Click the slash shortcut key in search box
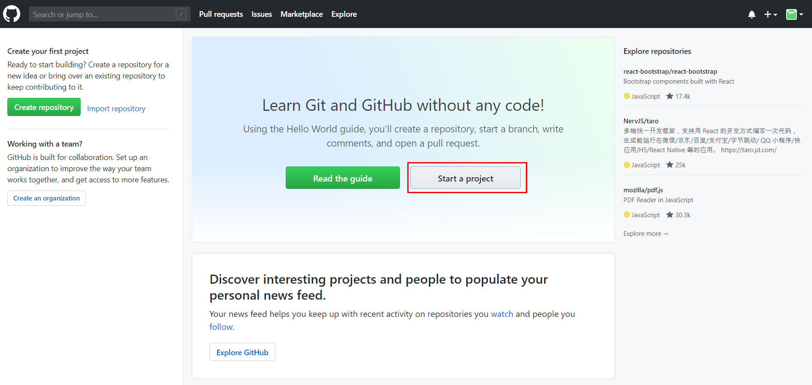The width and height of the screenshot is (812, 385). tap(181, 14)
